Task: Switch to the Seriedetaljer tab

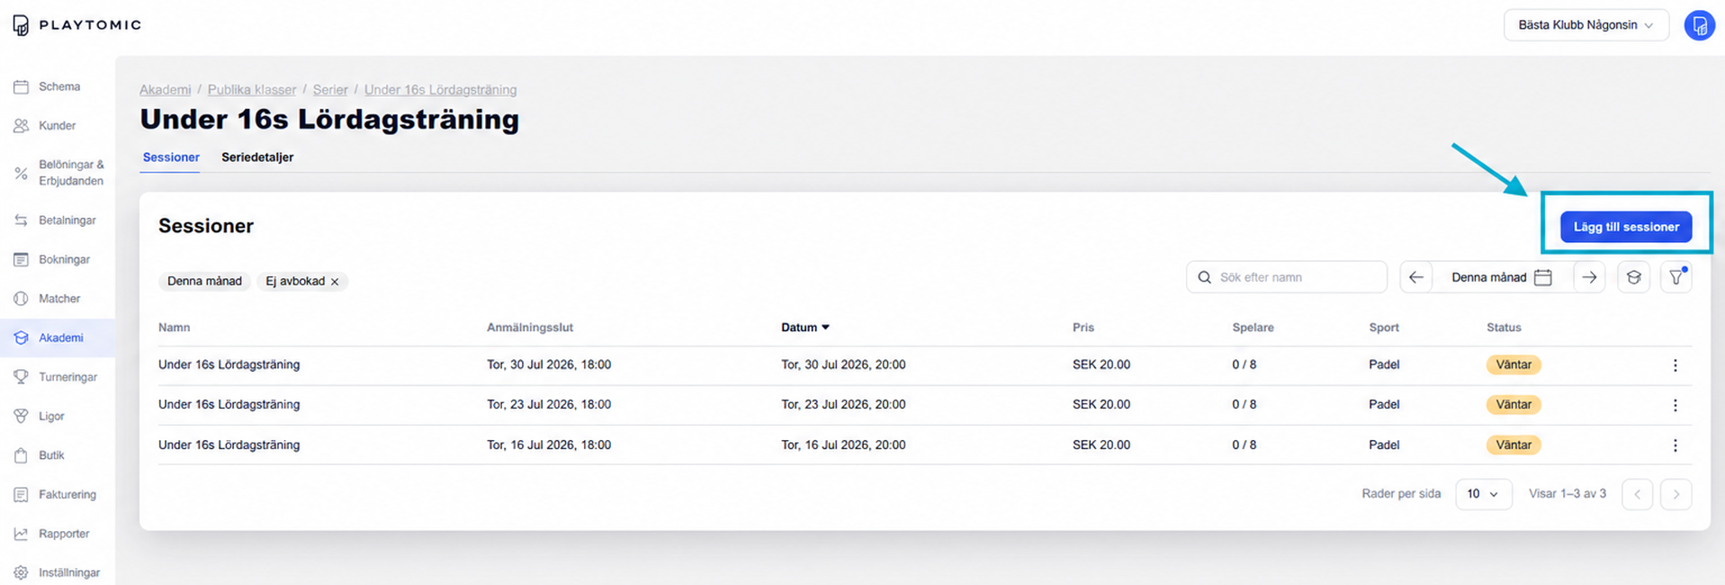Action: point(257,157)
